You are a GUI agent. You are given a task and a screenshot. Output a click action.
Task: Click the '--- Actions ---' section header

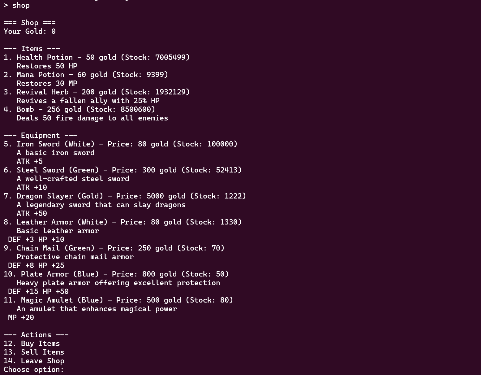point(36,335)
